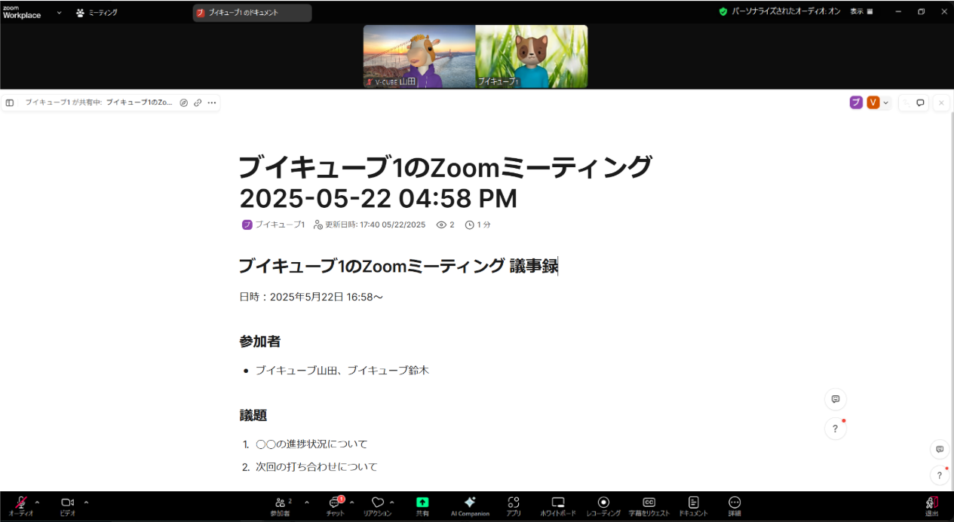The image size is (954, 522).
Task: Expand collaborator list chevron beside V avatar
Action: pos(886,102)
